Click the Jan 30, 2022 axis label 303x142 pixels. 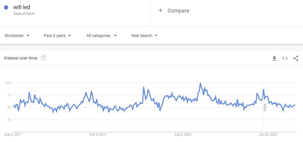pyautogui.click(x=268, y=135)
